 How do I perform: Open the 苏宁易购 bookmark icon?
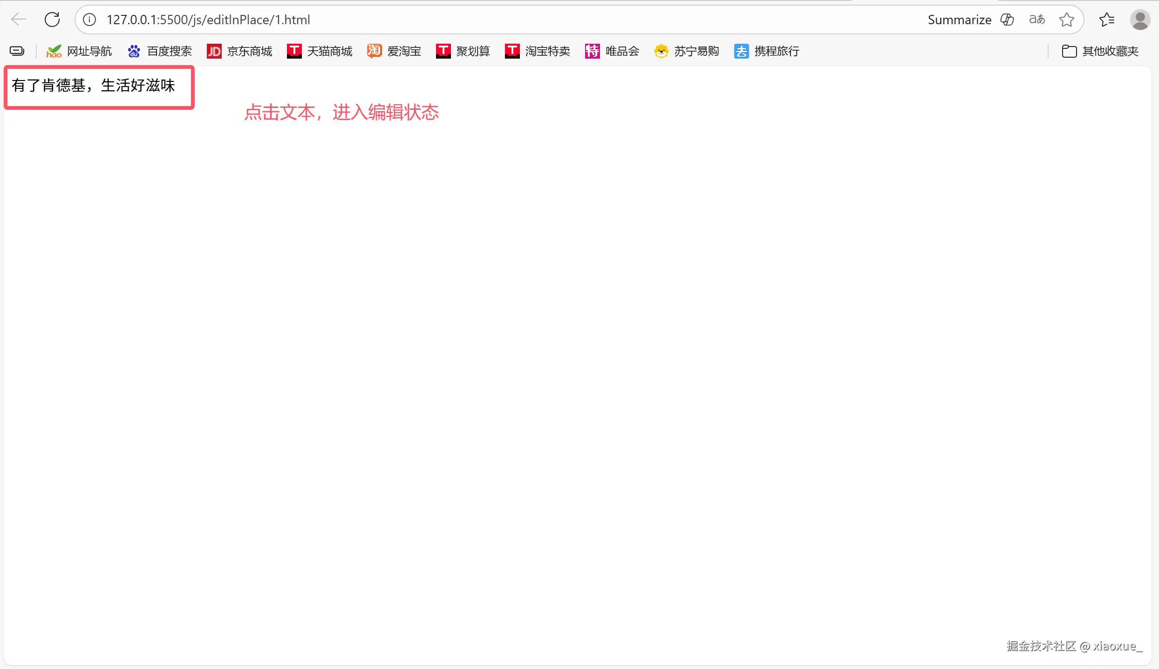click(x=661, y=51)
